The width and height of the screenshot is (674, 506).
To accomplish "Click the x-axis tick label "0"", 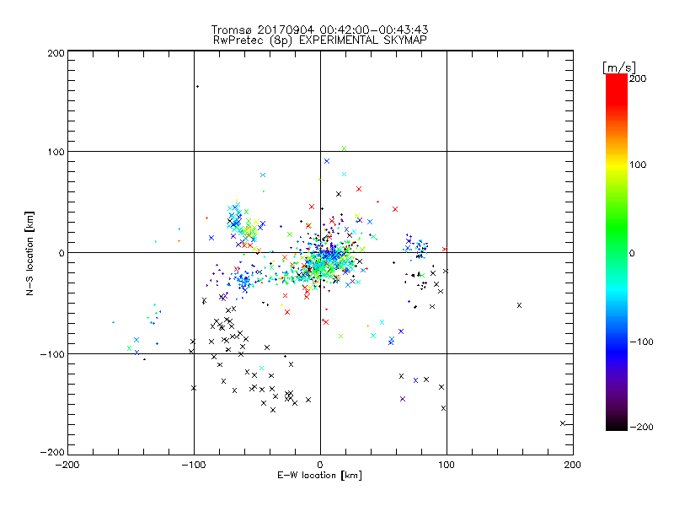I will click(320, 466).
